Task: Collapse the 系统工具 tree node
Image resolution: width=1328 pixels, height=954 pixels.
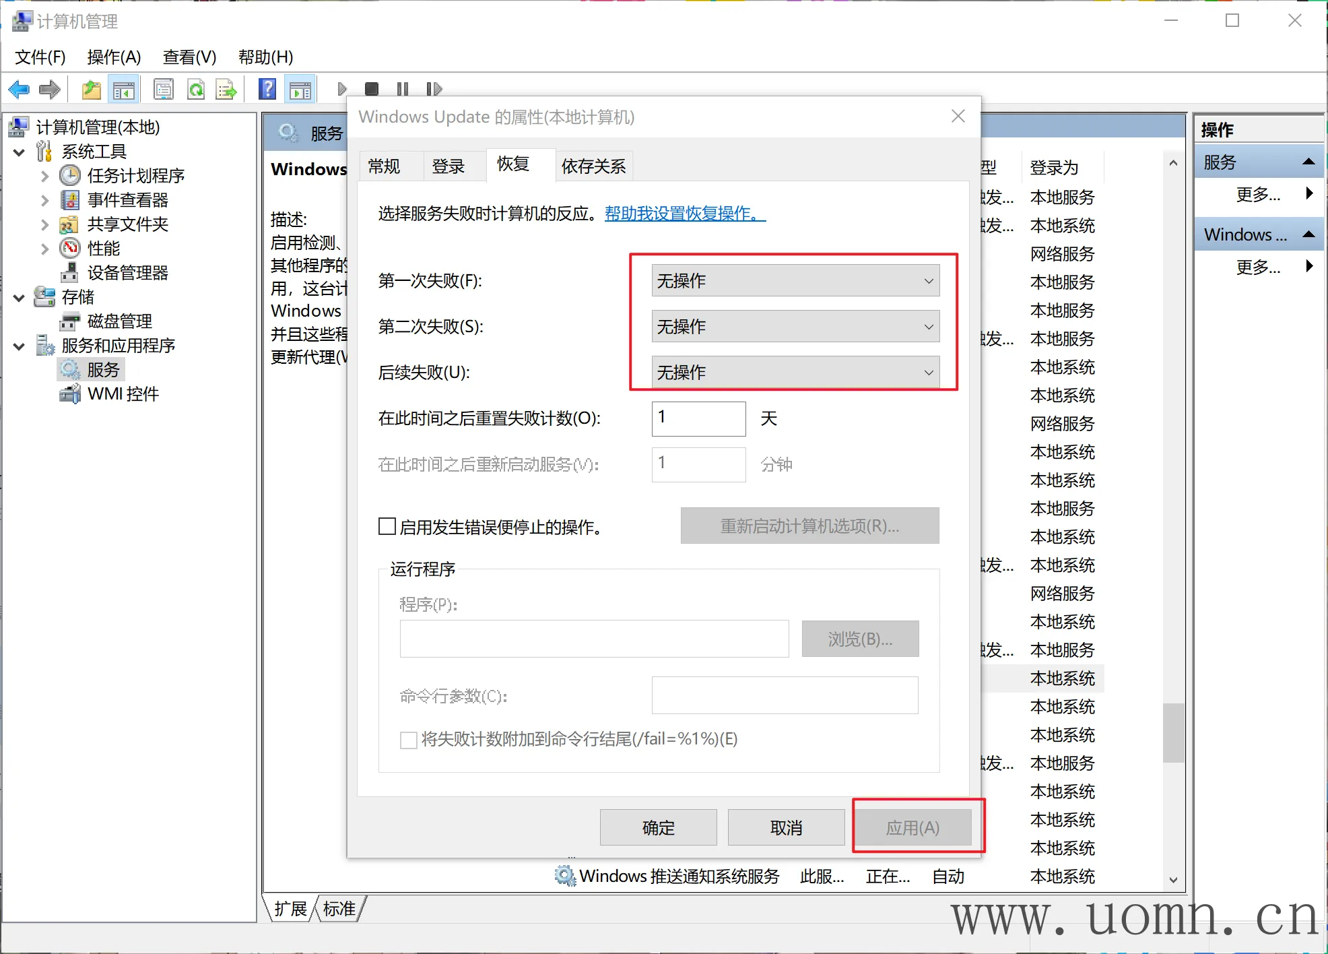Action: 20,152
